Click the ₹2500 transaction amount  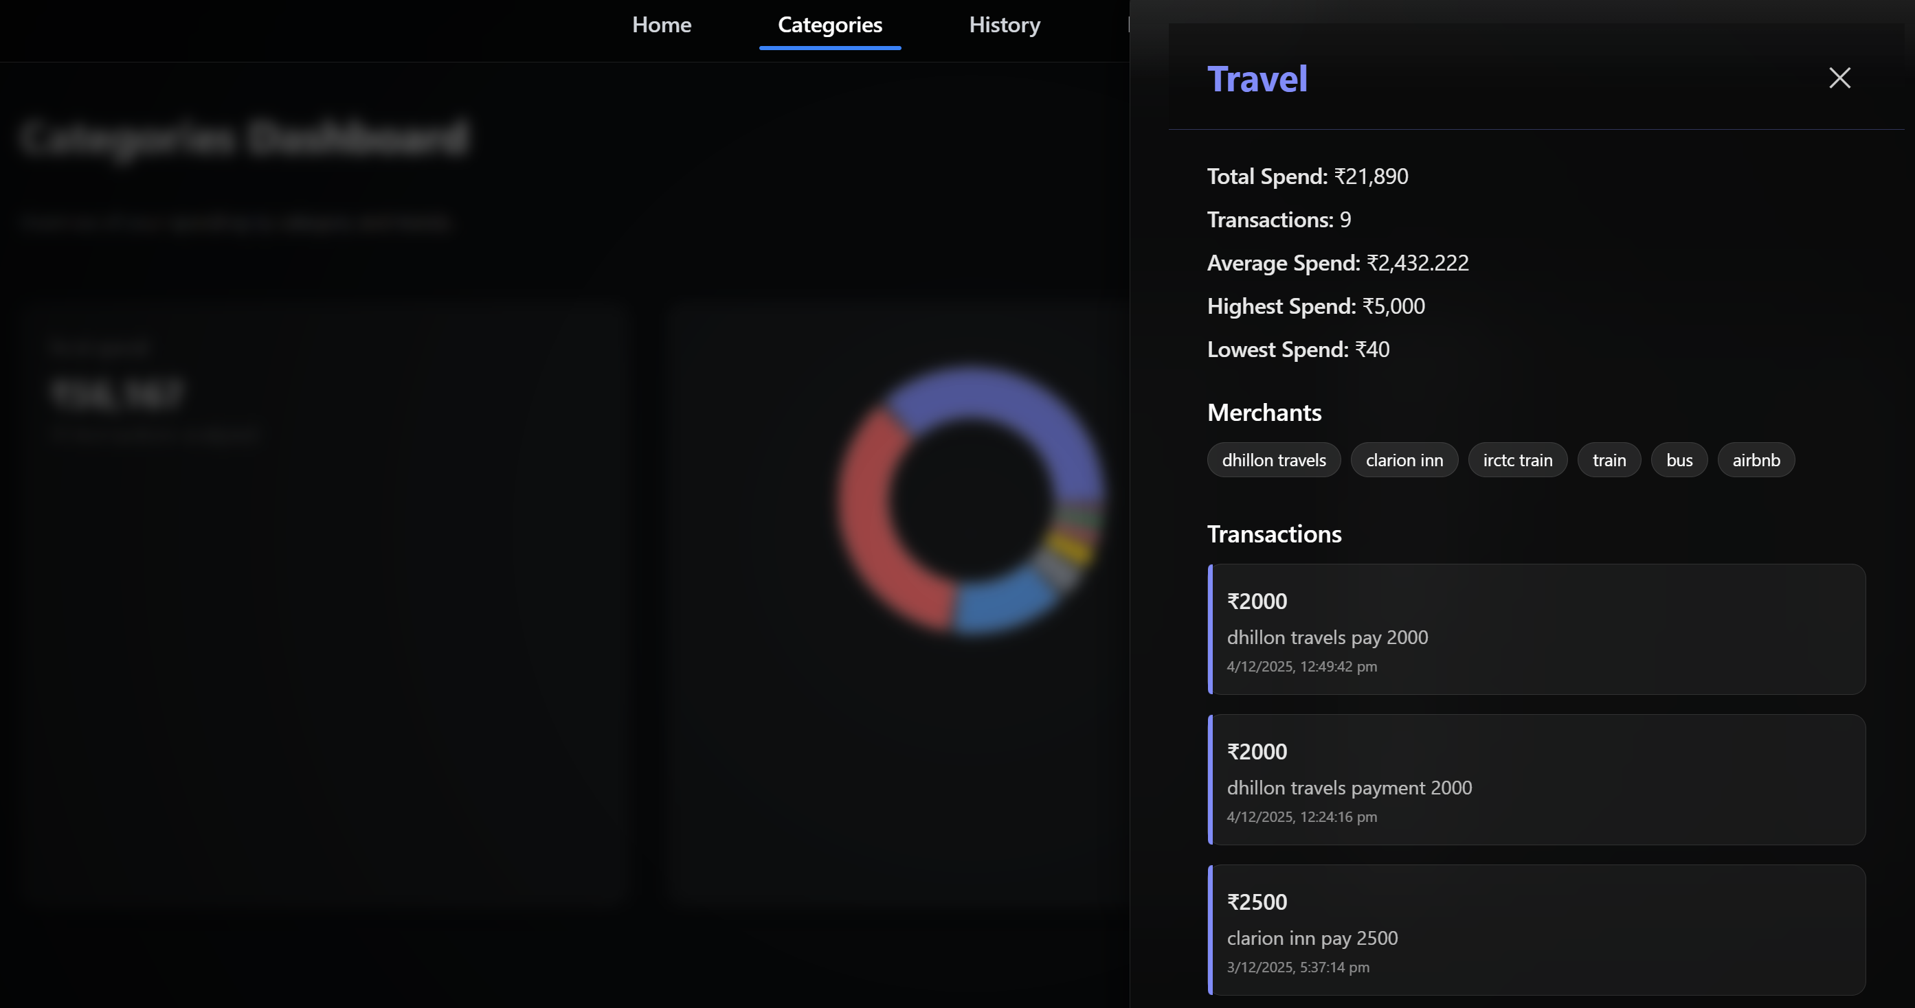1256,902
